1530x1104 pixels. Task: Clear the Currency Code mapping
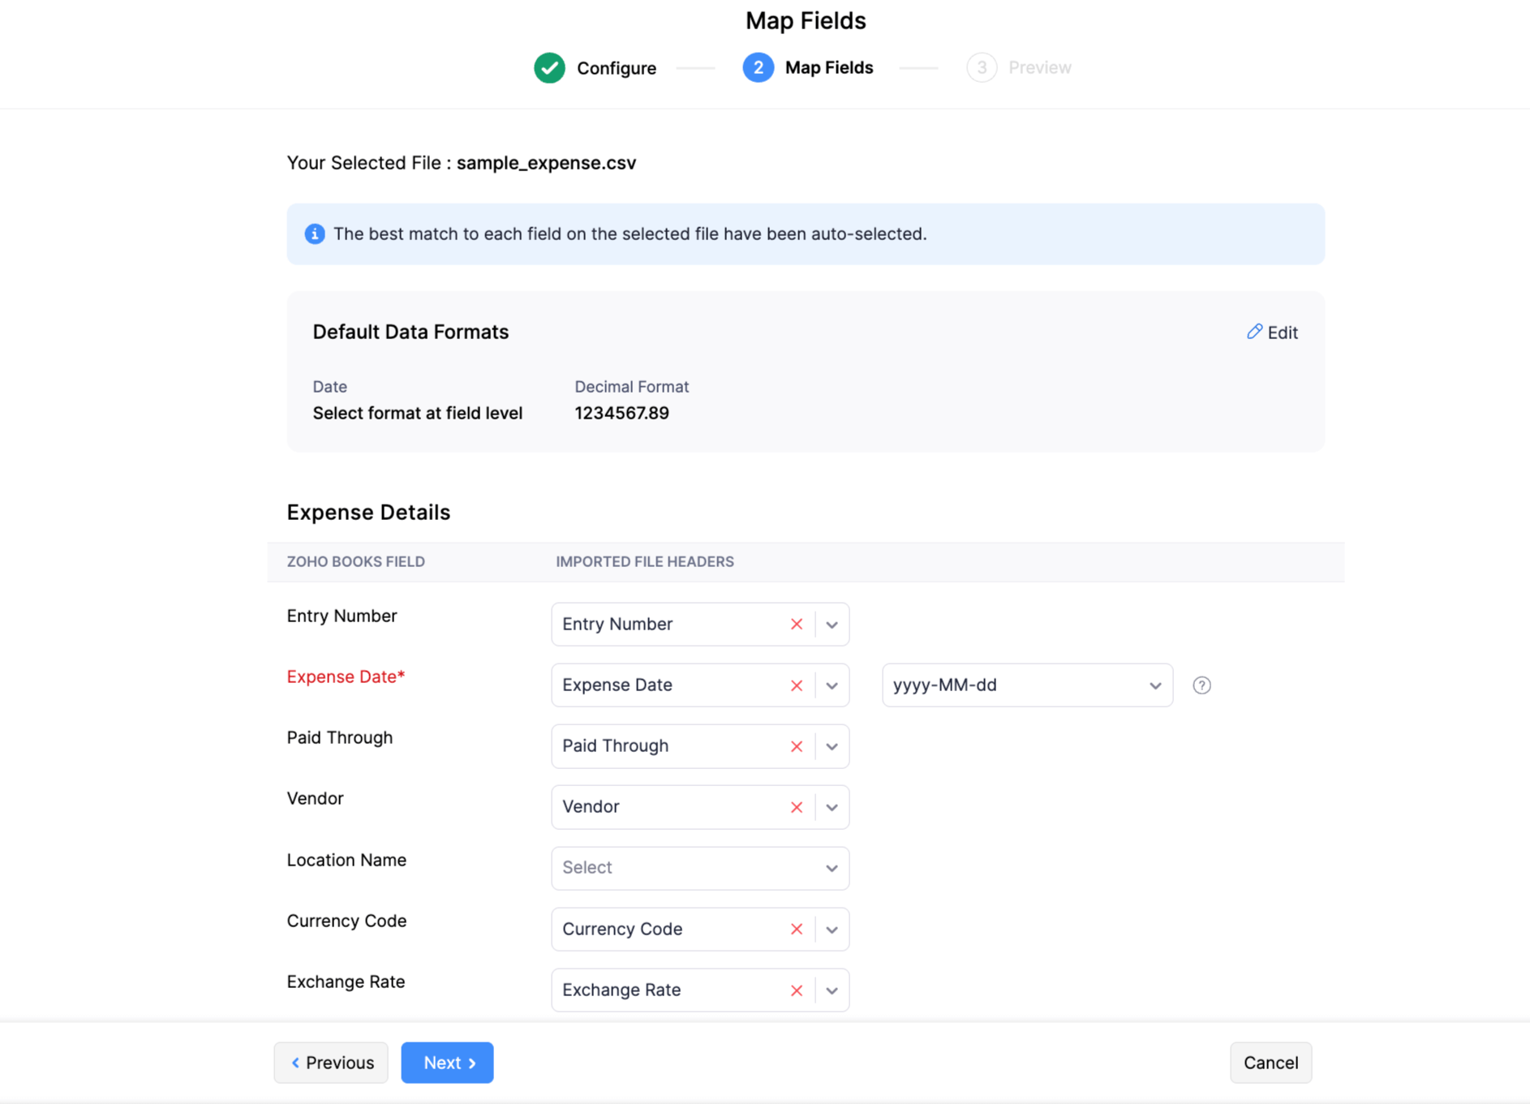pos(796,930)
